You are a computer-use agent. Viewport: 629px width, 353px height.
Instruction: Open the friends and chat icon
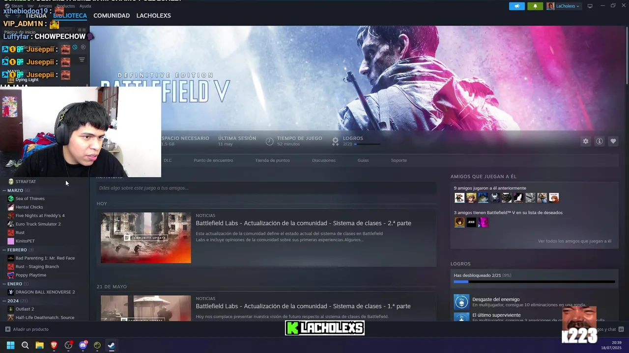pyautogui.click(x=621, y=329)
